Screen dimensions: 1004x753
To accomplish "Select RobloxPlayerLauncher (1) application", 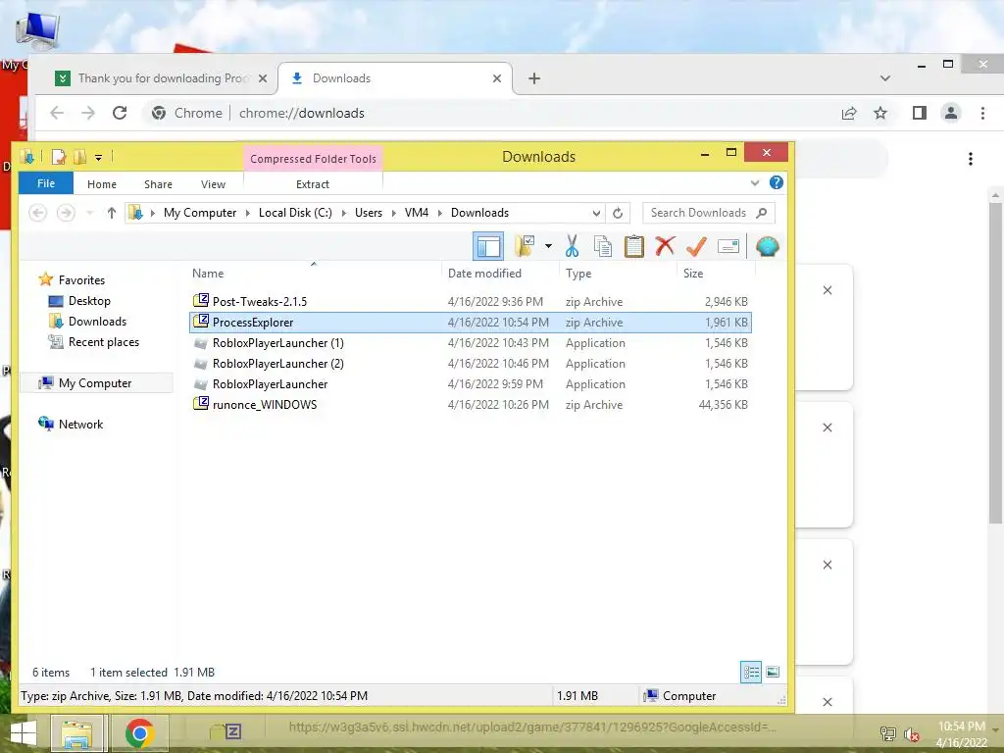I will point(471,342).
